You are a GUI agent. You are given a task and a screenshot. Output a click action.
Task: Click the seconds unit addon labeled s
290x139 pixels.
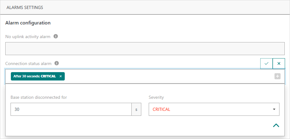(136, 109)
